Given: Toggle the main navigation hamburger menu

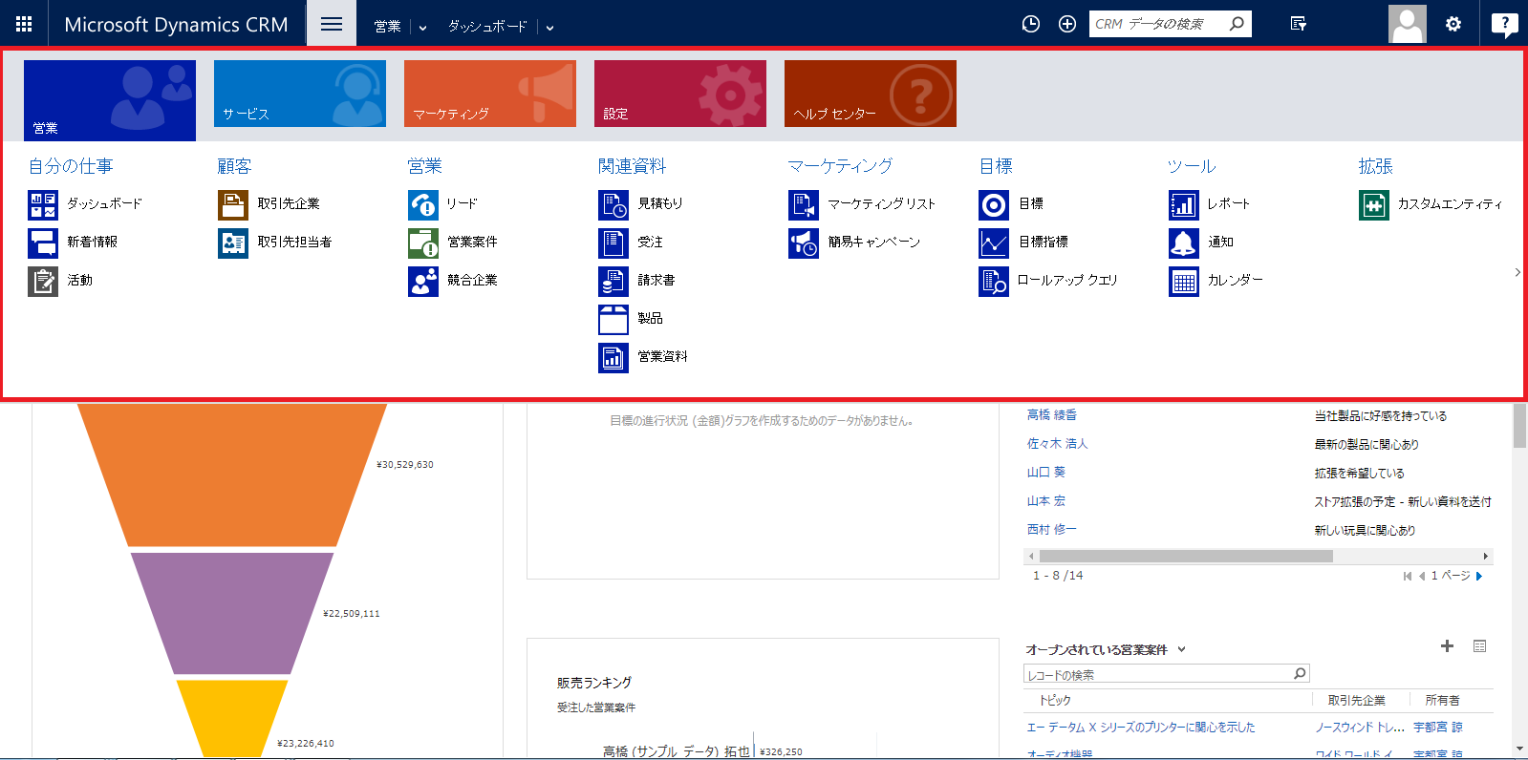Looking at the screenshot, I should point(332,24).
